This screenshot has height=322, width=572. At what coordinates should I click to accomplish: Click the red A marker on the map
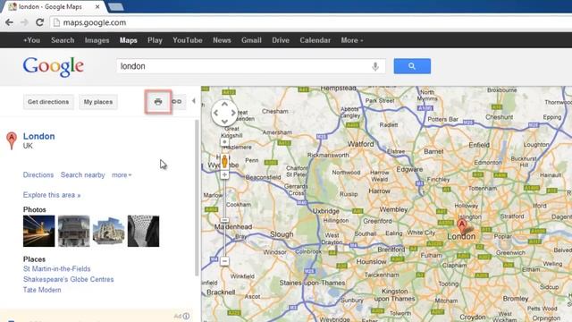click(x=462, y=225)
